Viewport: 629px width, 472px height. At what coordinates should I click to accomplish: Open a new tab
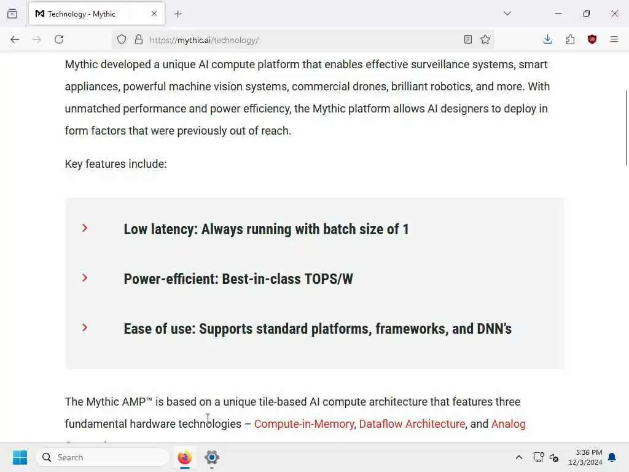[178, 14]
